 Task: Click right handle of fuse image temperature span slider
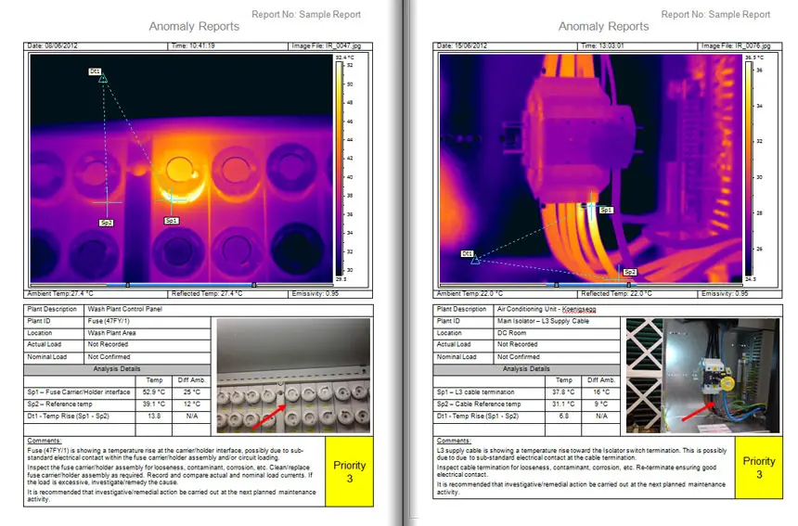253,285
